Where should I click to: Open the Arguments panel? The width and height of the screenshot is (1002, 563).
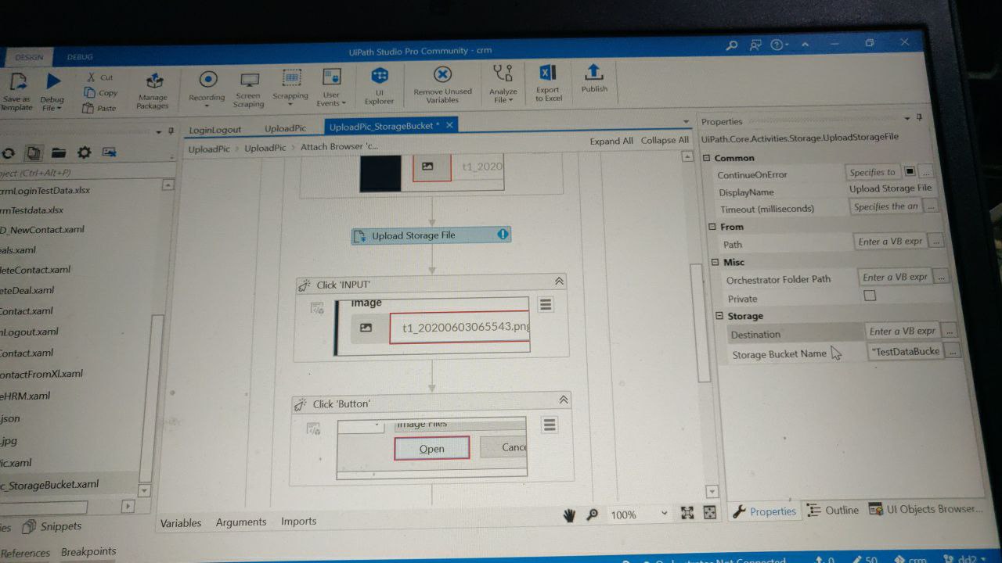(x=241, y=522)
